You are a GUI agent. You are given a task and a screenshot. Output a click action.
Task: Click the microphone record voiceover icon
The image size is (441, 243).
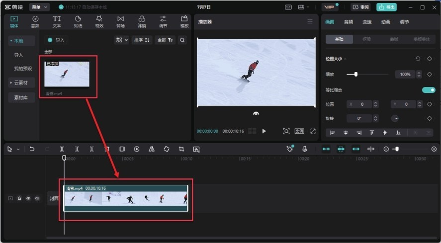pyautogui.click(x=305, y=149)
